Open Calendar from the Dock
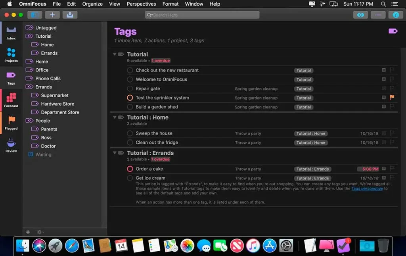 [121, 245]
